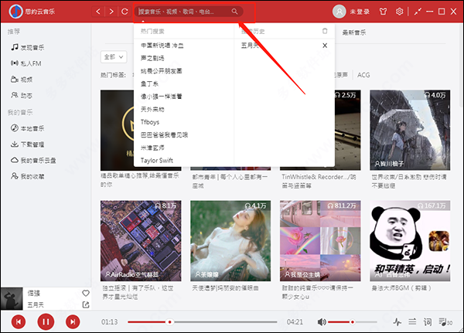Select hot search 像小强一样活着

click(162, 97)
